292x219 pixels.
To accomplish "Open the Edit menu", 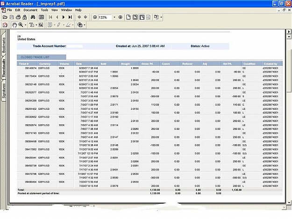I will (18, 10).
